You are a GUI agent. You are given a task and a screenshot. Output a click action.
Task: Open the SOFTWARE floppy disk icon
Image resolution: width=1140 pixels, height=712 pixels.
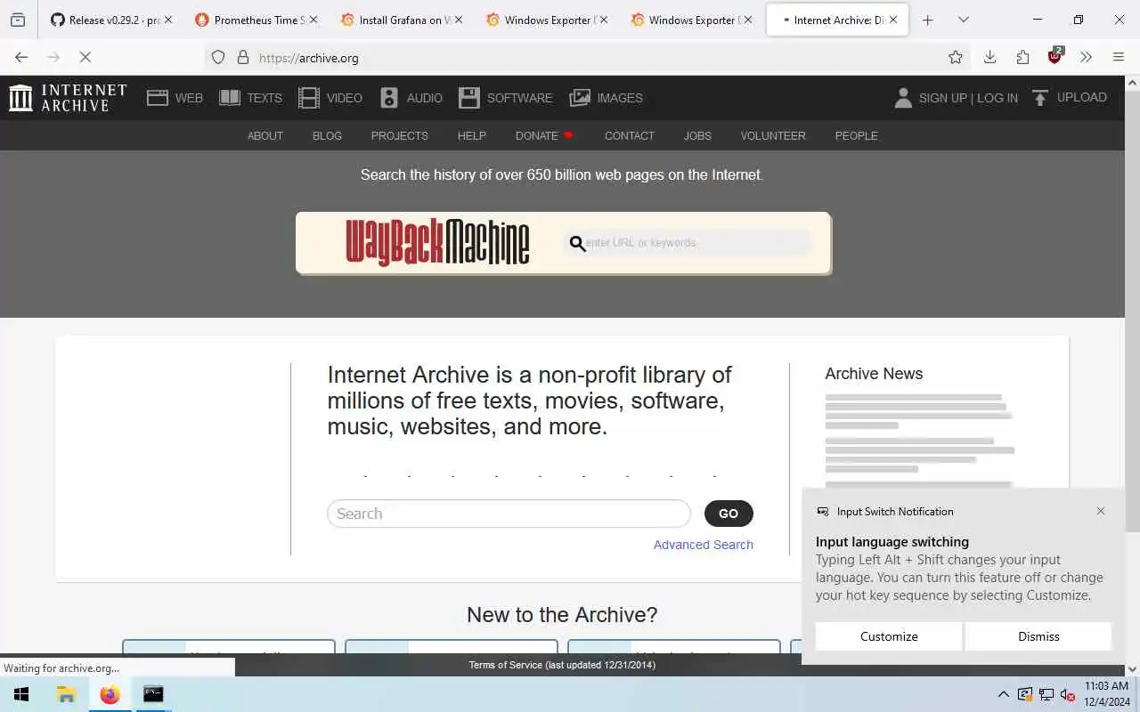(x=469, y=98)
